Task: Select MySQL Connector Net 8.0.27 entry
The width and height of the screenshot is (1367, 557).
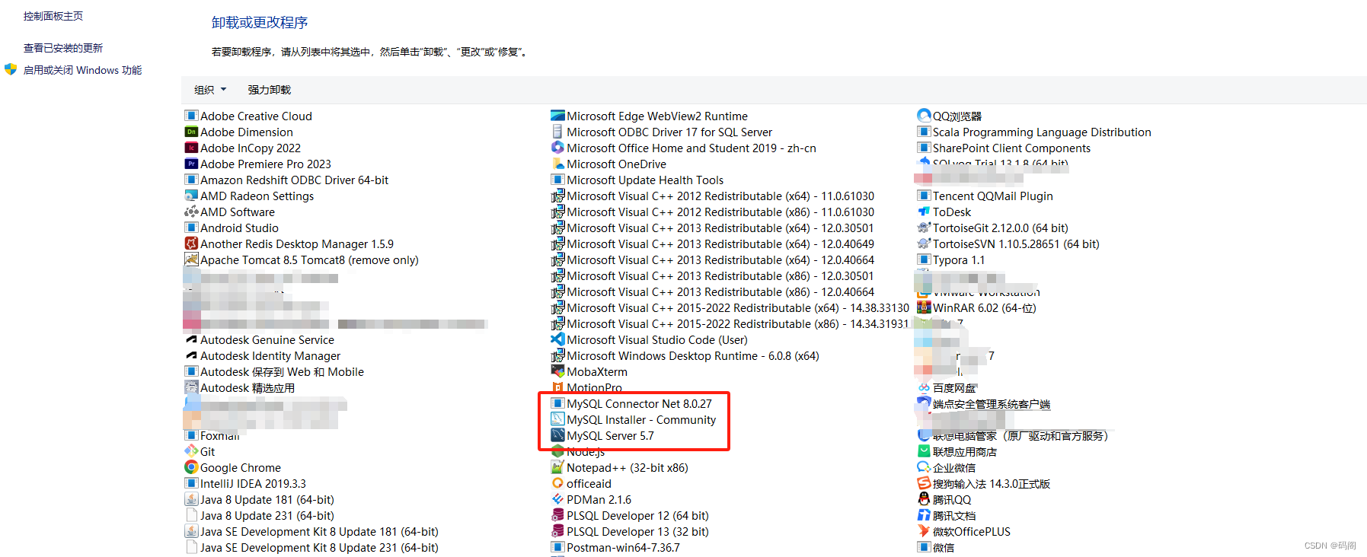Action: click(631, 403)
